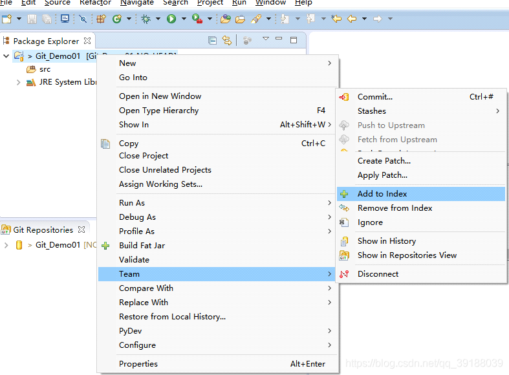Image resolution: width=509 pixels, height=375 pixels.
Task: Open the Search dropdown arrow
Action: [x=268, y=19]
